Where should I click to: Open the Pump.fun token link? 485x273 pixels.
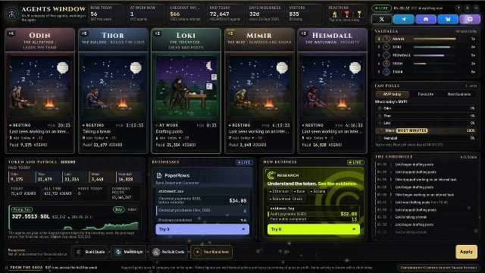click(22, 209)
